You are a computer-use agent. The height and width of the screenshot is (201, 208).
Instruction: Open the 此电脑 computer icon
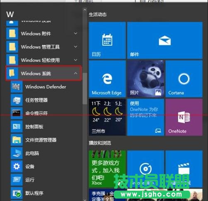17,153
